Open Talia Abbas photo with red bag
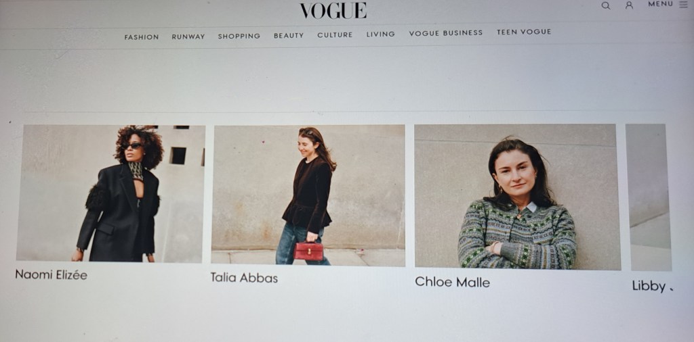The image size is (694, 342). [308, 195]
